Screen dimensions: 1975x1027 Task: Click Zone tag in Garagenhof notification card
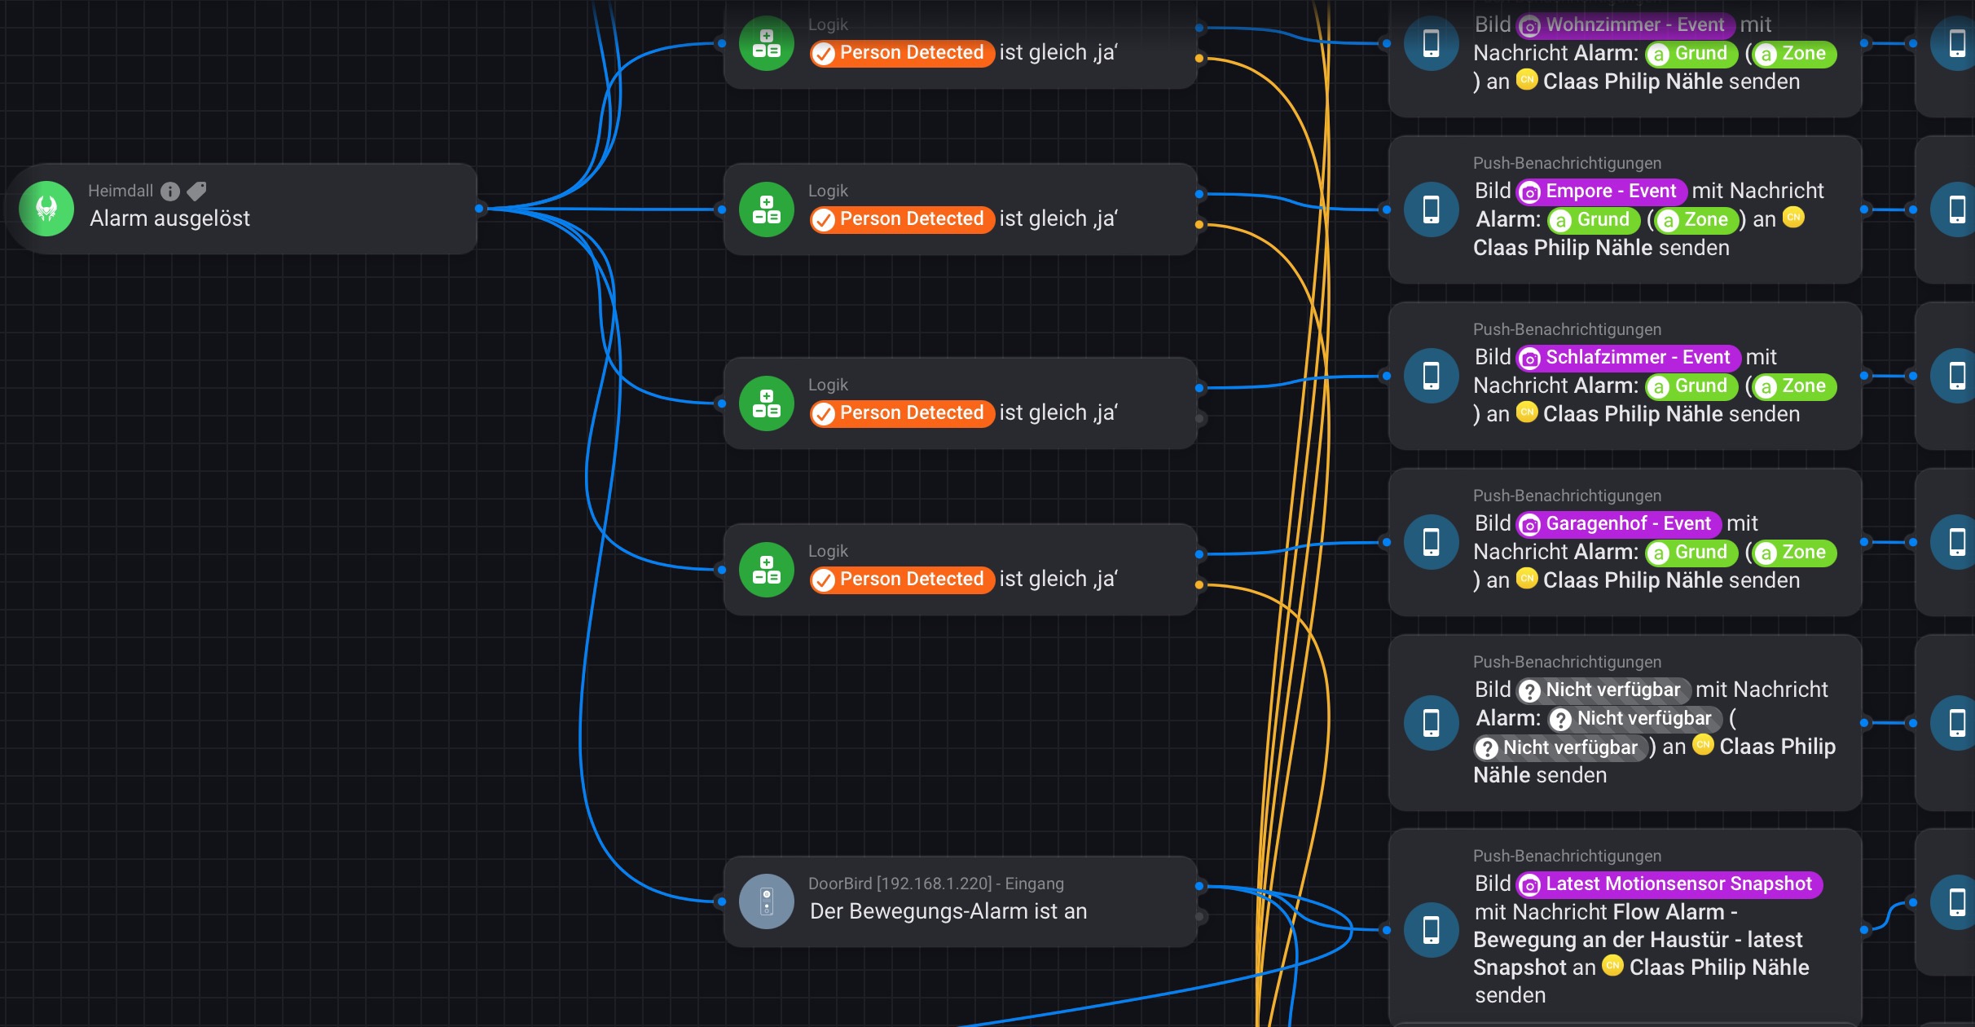coord(1793,553)
